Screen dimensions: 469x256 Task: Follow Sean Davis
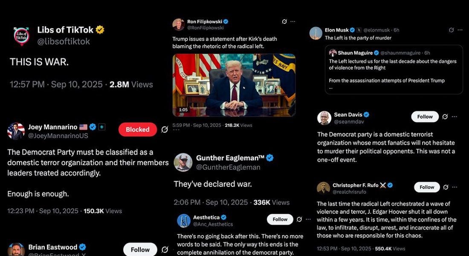coord(425,117)
